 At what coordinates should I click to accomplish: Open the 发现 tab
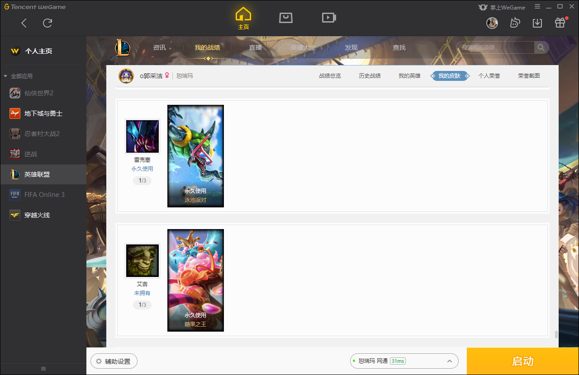point(351,47)
